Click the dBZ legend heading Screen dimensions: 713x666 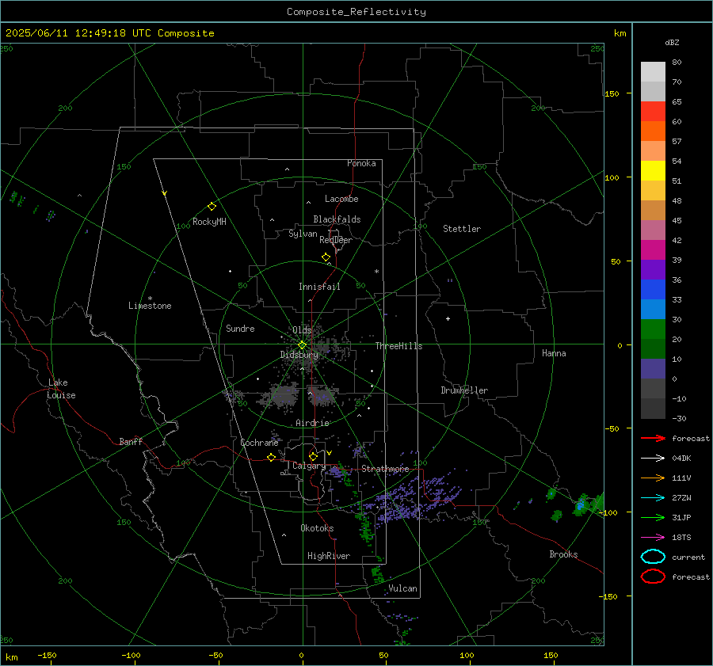672,43
